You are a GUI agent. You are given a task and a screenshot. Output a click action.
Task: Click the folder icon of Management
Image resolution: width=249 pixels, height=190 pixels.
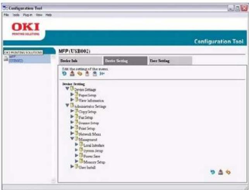click(x=77, y=139)
